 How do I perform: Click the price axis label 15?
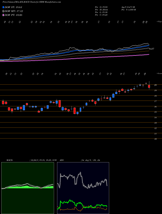[155, 112]
